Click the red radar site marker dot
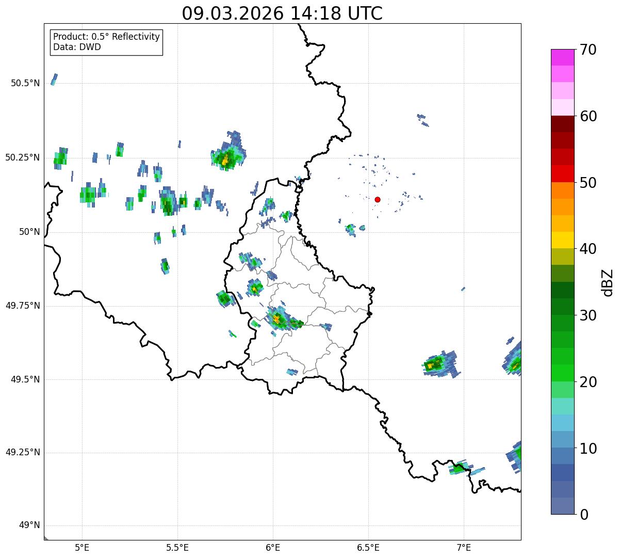Image resolution: width=620 pixels, height=558 pixels. (378, 199)
